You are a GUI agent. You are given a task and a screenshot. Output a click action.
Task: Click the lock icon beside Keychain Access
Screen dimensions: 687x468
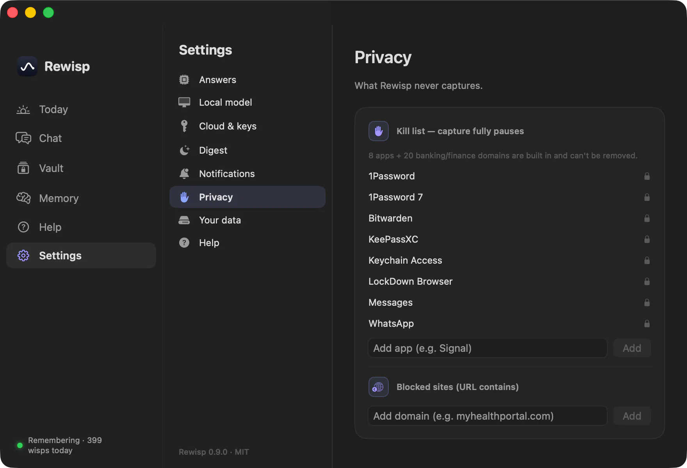pos(647,261)
